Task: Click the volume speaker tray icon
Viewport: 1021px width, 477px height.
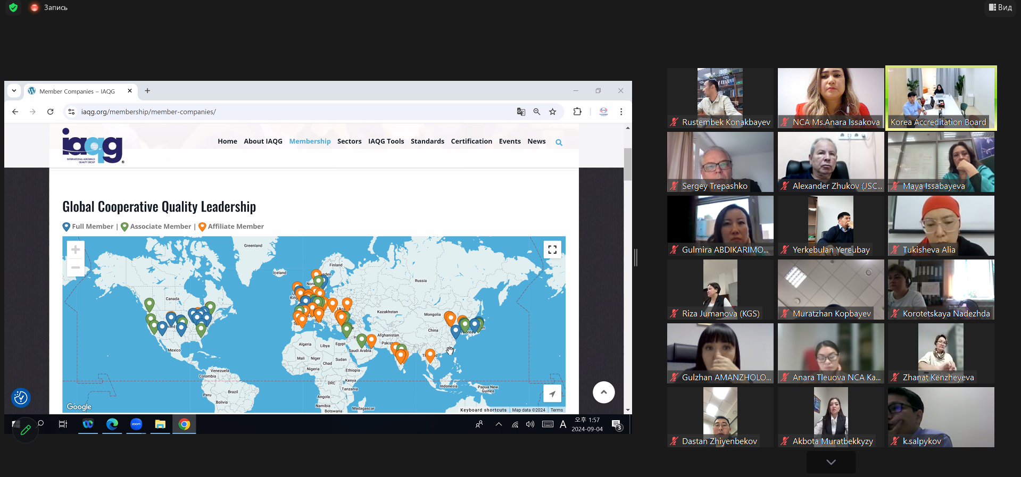Action: tap(530, 424)
